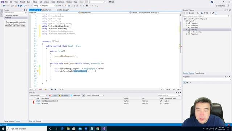232x131 pixels.
Task: Switch to the Server Explorer tab
Action: tap(9, 121)
